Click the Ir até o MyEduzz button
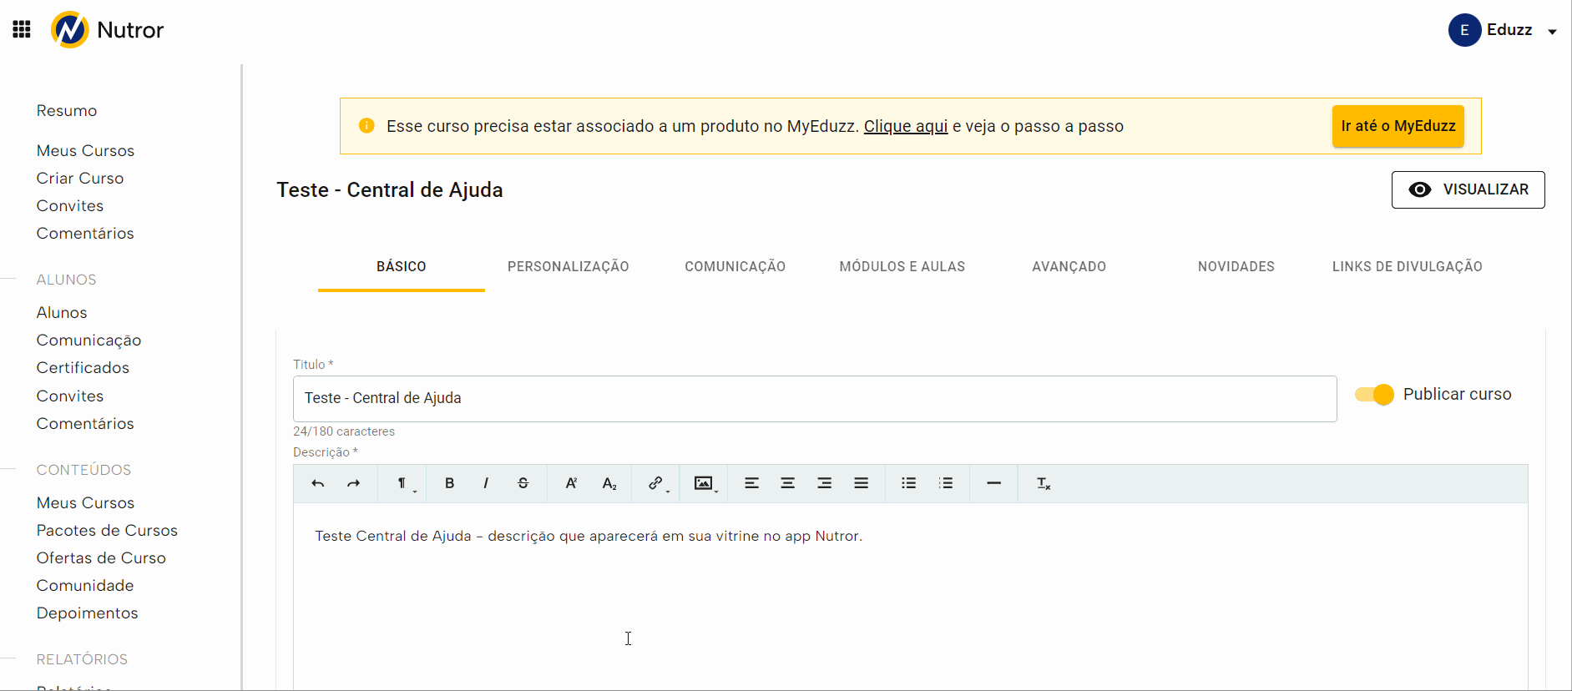Viewport: 1572px width, 691px height. pos(1398,126)
